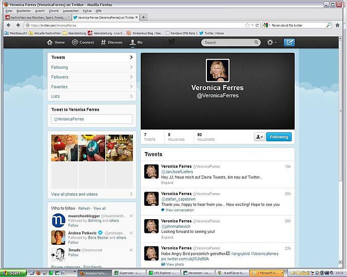
Task: Open the Followers list in sidebar
Action: pos(92,77)
